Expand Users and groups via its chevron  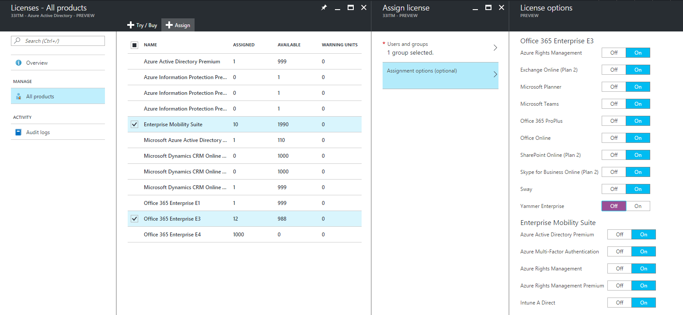pos(495,48)
